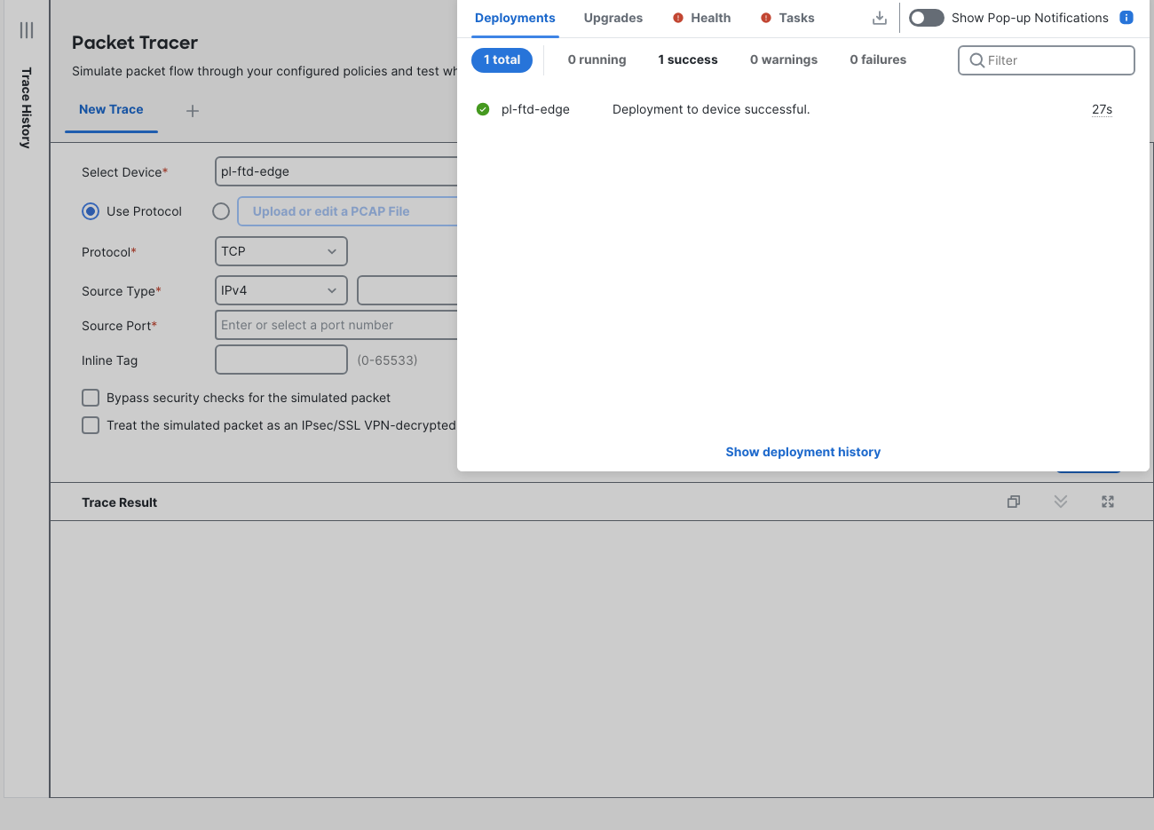Screen dimensions: 1154x830
Task: Filter deployments by 0 failures
Action: tap(878, 59)
